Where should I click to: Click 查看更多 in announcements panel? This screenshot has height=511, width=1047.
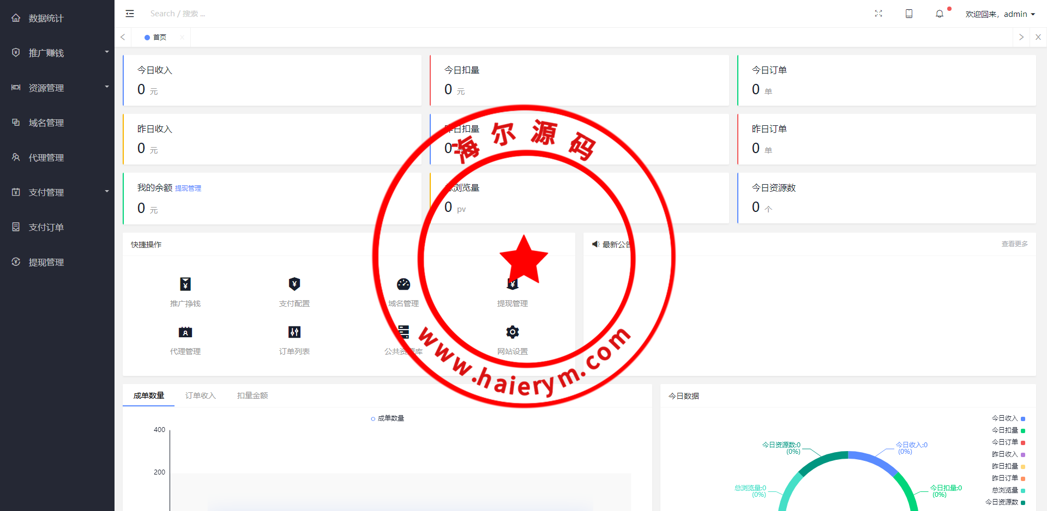coord(1014,244)
